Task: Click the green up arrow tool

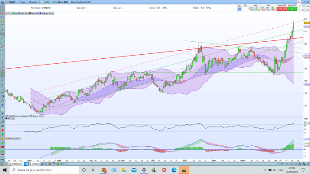Action: point(3,135)
